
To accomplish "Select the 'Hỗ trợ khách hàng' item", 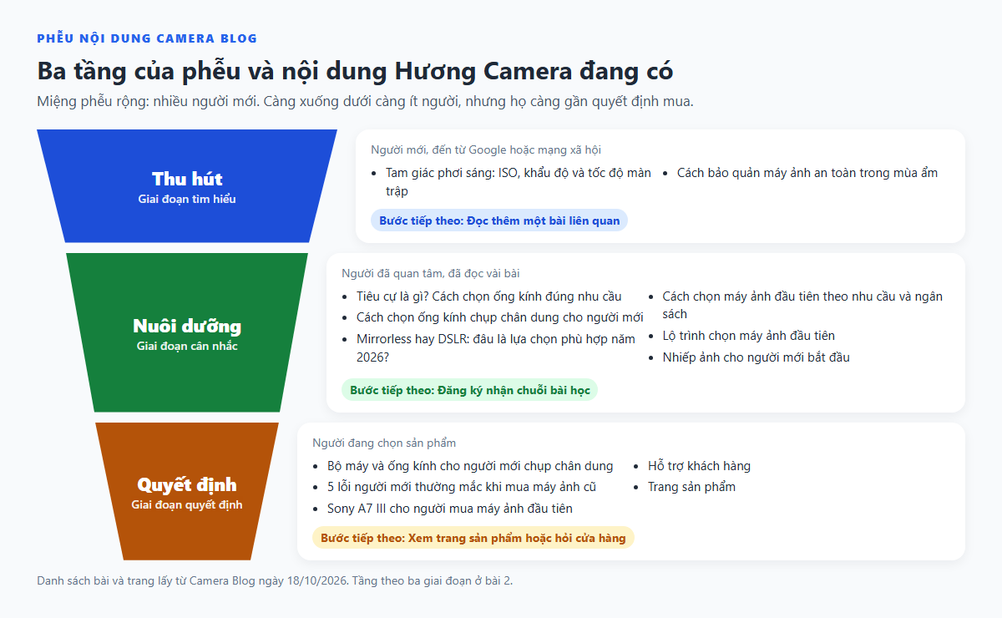I will [699, 466].
